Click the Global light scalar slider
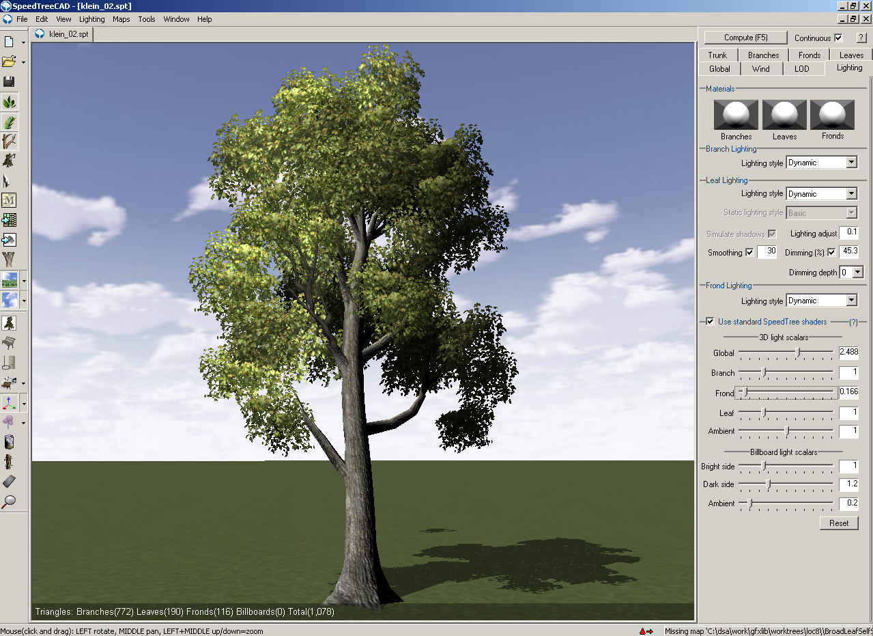This screenshot has height=636, width=873. [786, 352]
